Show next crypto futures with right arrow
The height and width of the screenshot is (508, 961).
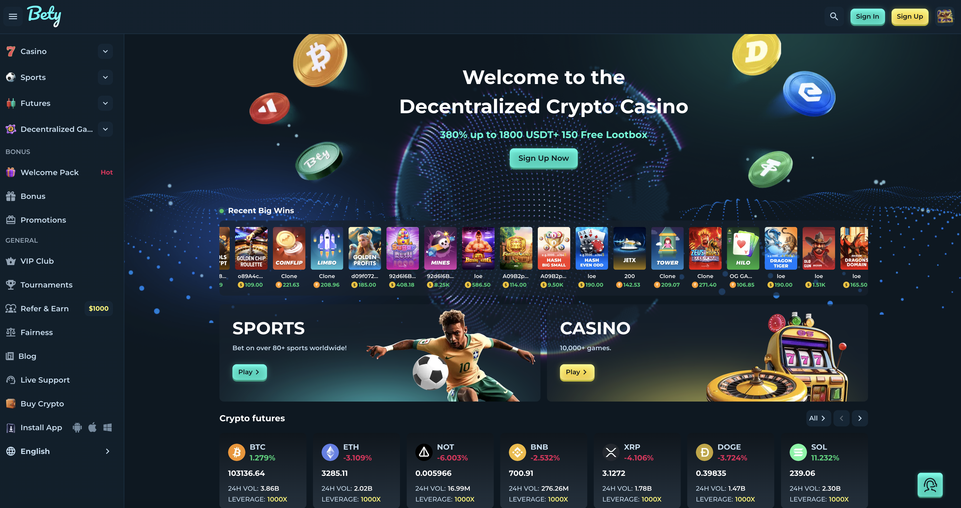[x=860, y=419]
